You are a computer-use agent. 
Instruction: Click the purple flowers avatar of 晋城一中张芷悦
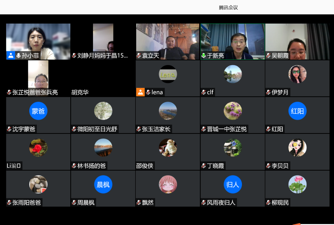pyautogui.click(x=233, y=111)
